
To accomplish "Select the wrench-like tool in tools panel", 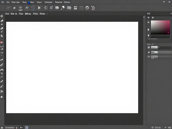I will (x=2, y=81).
